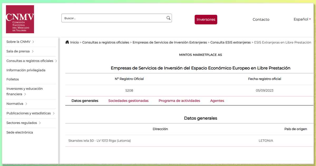Screen dimensions: 316x166
Task: Open Consulta ESIS extranjeras breadcrumb
Action: point(230,42)
